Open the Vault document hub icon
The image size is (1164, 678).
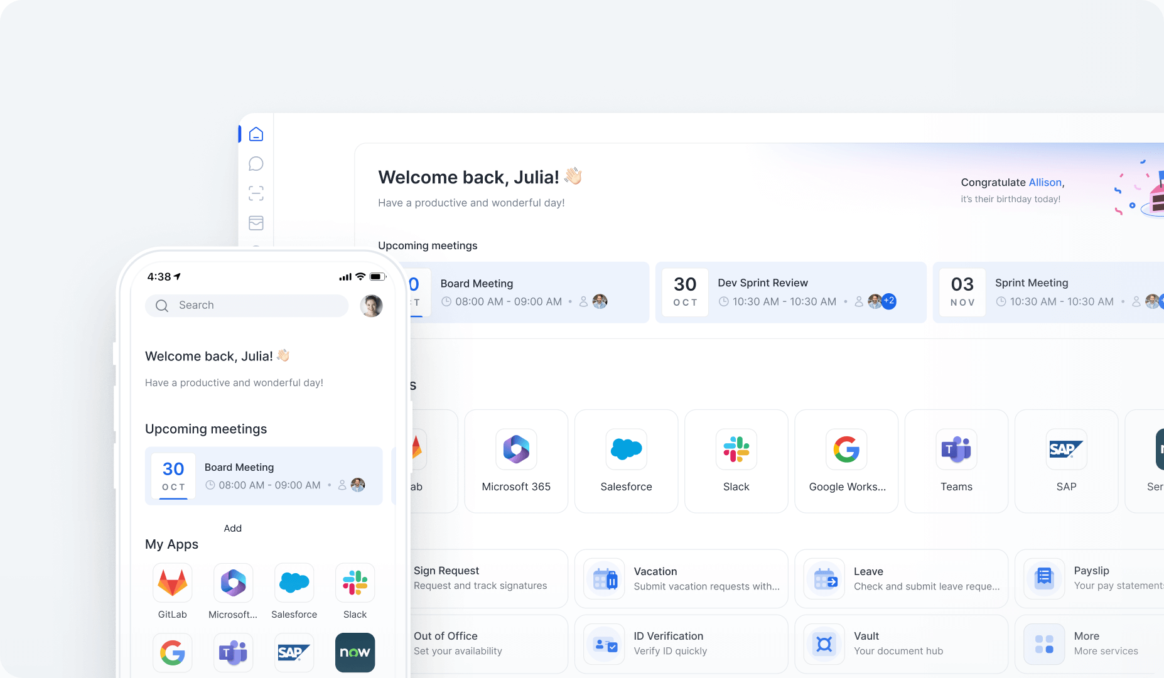pyautogui.click(x=824, y=644)
